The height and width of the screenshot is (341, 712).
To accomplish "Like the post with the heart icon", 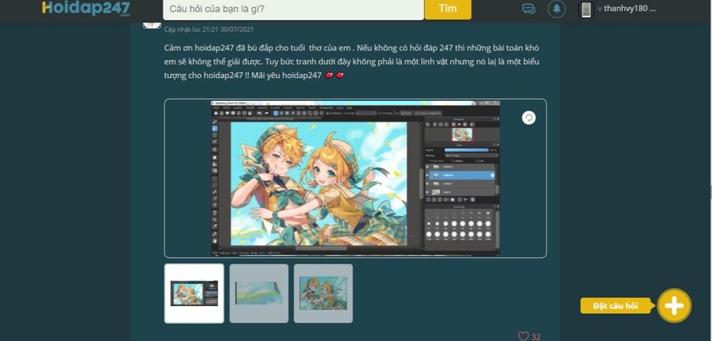I will [523, 336].
